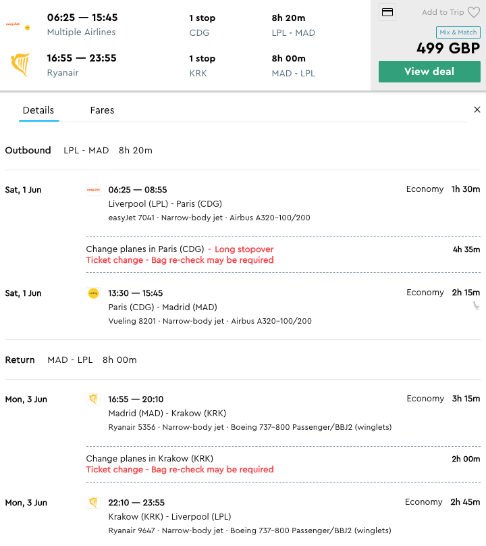Switch to the Fares tab
Screen dimensions: 486x546
102,110
